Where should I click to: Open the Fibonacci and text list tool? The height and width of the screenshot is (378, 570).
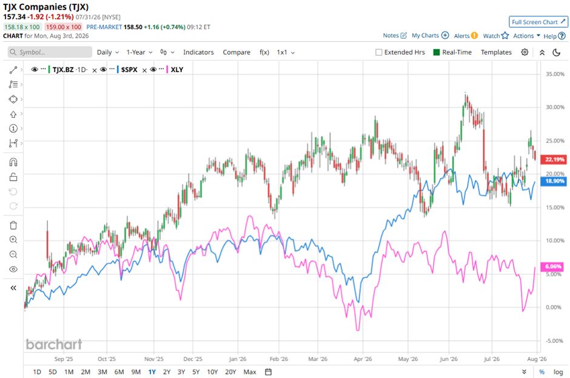coord(13,84)
